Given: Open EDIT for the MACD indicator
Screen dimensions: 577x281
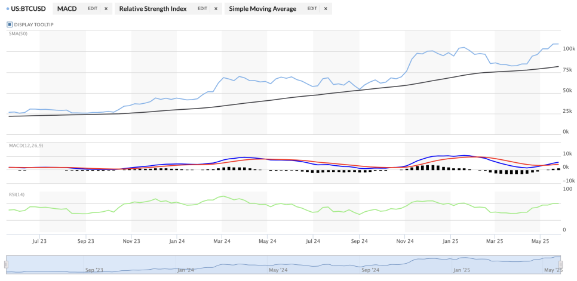Looking at the screenshot, I should pos(93,9).
